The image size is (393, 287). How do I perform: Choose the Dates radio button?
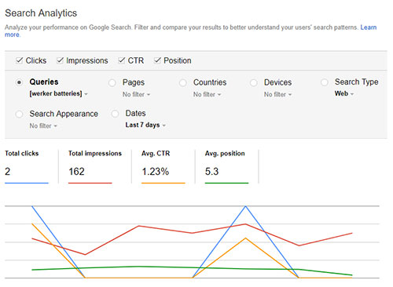pyautogui.click(x=115, y=114)
